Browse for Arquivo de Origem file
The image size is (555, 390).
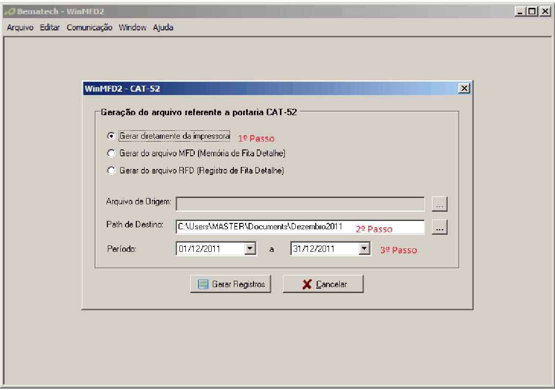click(x=440, y=204)
